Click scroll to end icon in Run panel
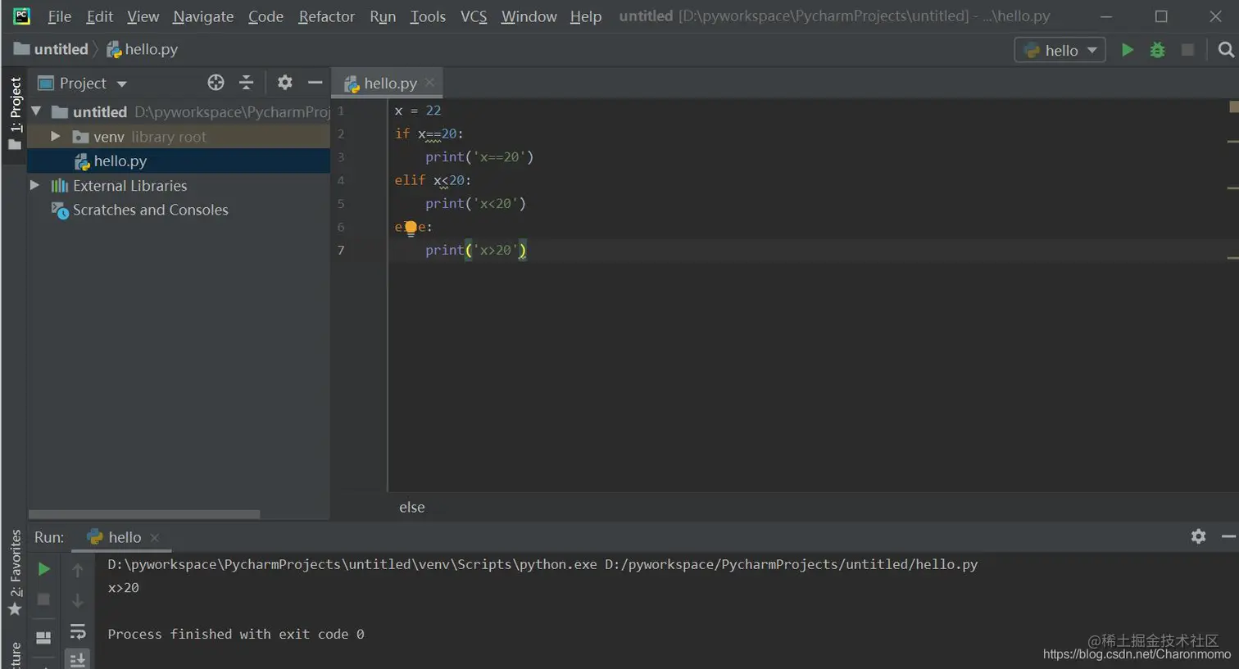This screenshot has width=1239, height=669. [x=78, y=660]
